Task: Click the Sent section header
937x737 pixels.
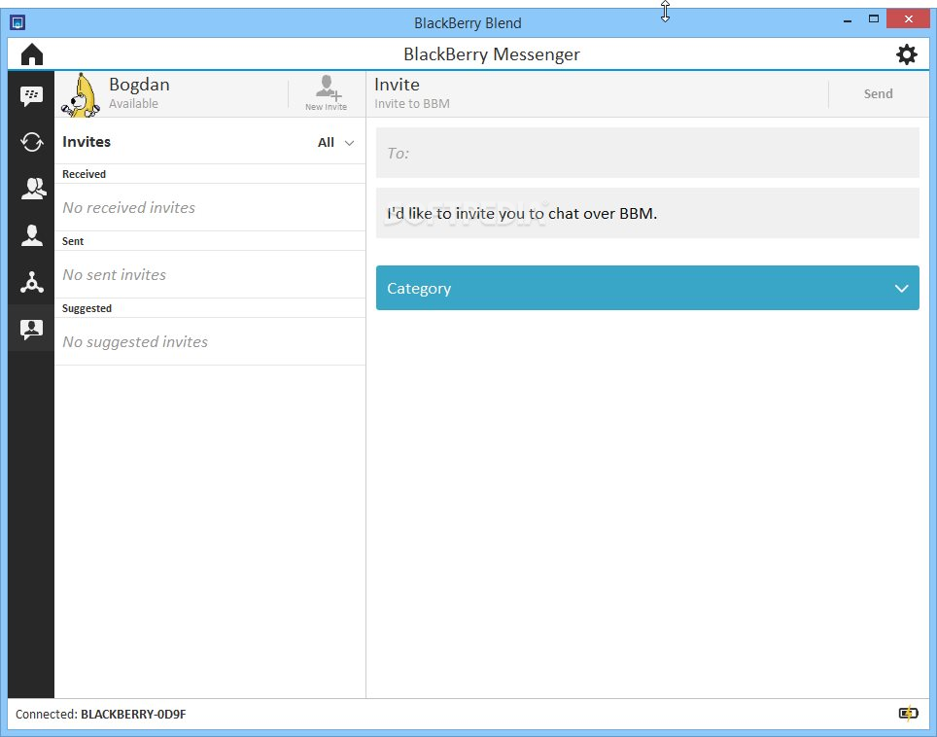Action: tap(73, 241)
